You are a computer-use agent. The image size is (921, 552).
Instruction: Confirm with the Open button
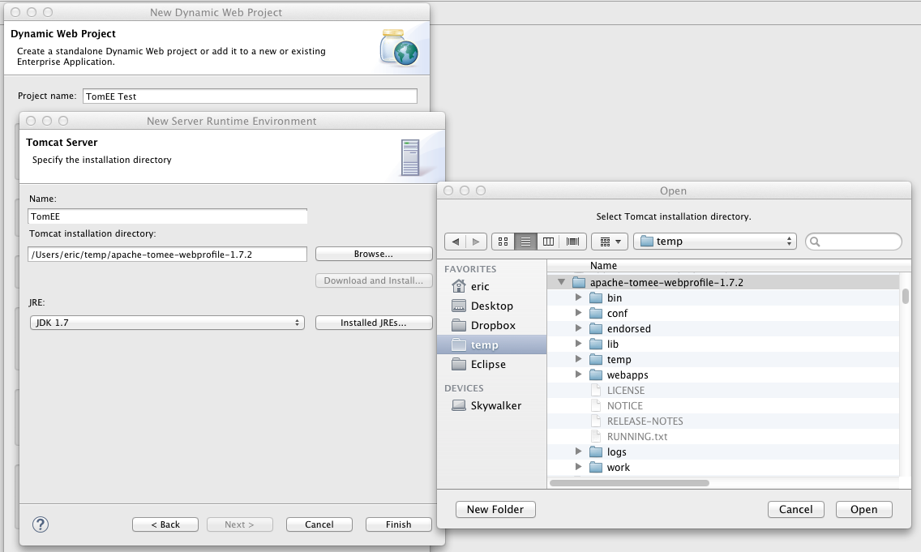[x=864, y=510]
